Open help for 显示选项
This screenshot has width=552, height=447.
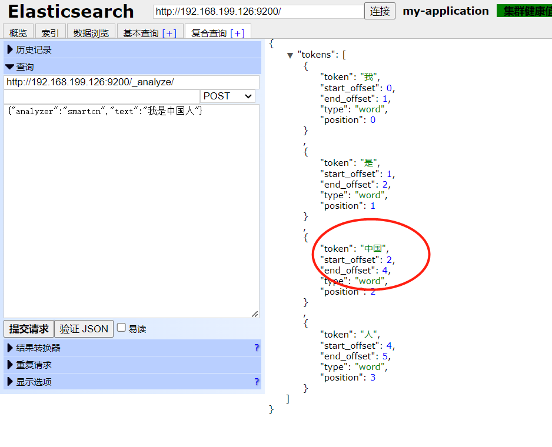point(257,382)
